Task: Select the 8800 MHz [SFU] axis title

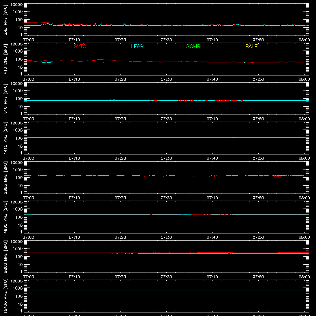Action: (6, 256)
